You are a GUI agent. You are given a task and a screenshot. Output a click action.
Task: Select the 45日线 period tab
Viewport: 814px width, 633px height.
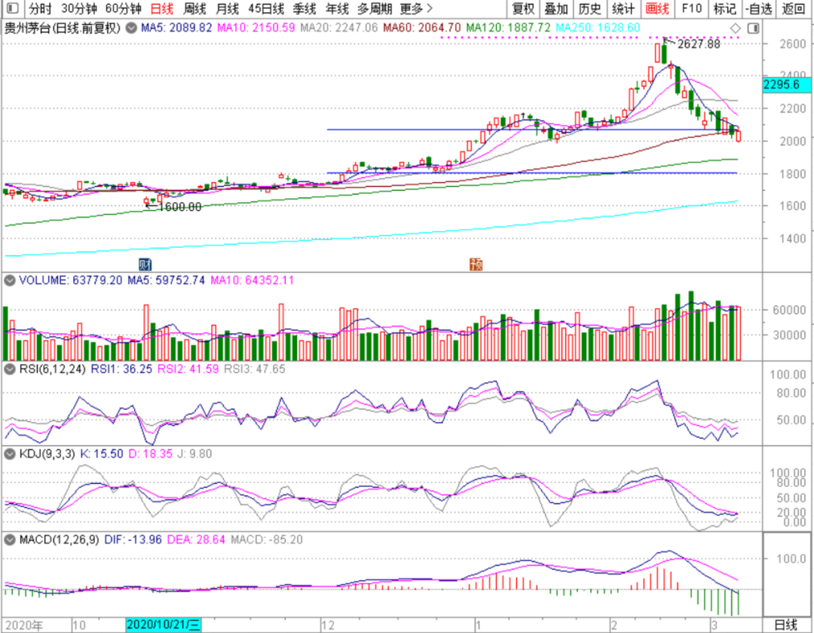pos(266,9)
